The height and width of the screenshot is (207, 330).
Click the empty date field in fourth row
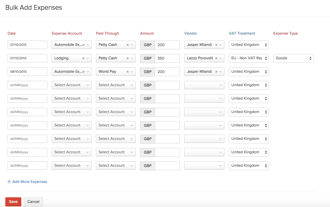tap(27, 85)
